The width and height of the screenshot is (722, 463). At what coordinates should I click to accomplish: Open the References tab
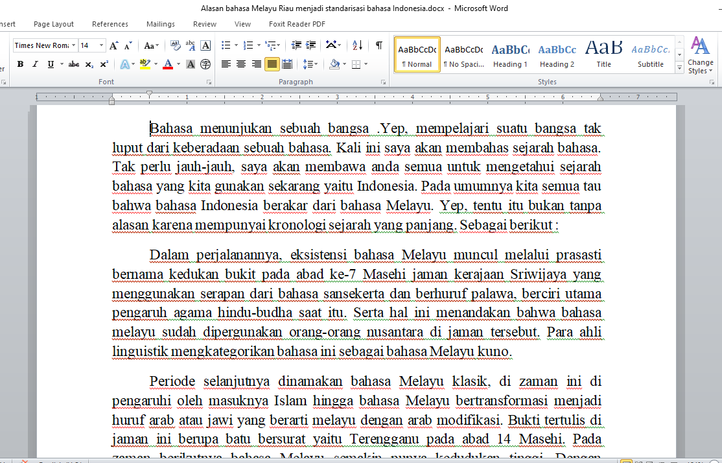pyautogui.click(x=110, y=24)
